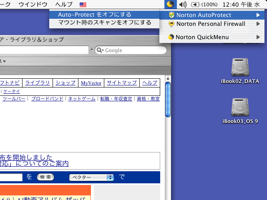This screenshot has height=200, width=267.
Task: Click the 検索 search button
Action: pyautogui.click(x=45, y=177)
